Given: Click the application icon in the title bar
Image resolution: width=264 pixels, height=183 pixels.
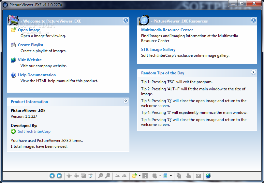Looking at the screenshot, I should tap(6, 5).
